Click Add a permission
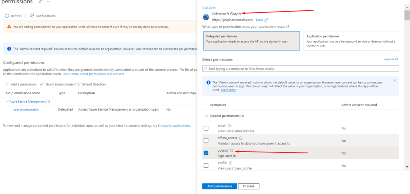This screenshot has width=410, height=194. pos(21,84)
